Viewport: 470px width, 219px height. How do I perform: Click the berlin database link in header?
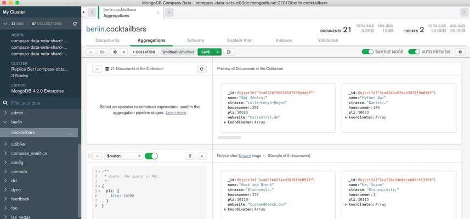95,29
